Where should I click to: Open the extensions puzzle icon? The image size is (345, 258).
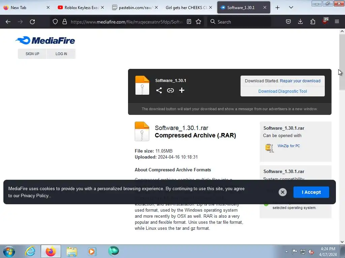313,21
